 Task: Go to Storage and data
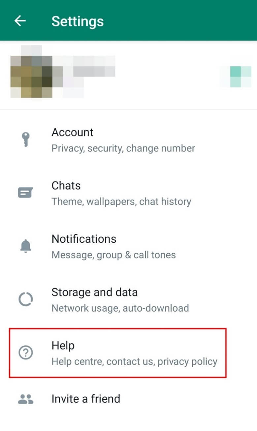coord(94,292)
